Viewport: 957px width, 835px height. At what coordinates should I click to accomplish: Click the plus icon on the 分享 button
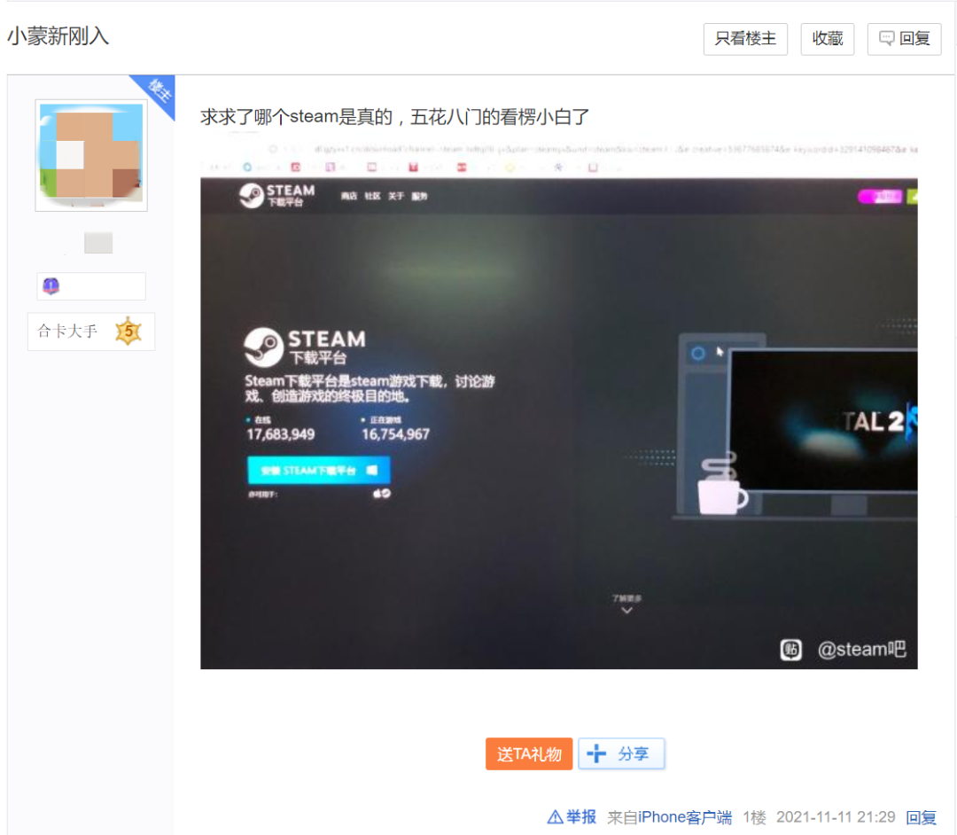(x=596, y=753)
